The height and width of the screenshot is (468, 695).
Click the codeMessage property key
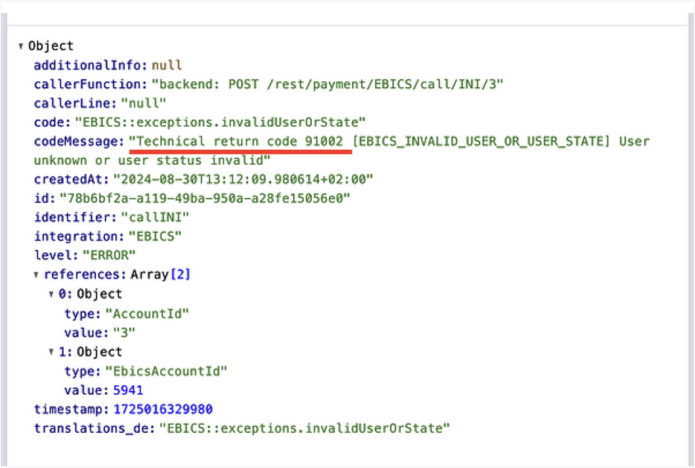(x=79, y=142)
